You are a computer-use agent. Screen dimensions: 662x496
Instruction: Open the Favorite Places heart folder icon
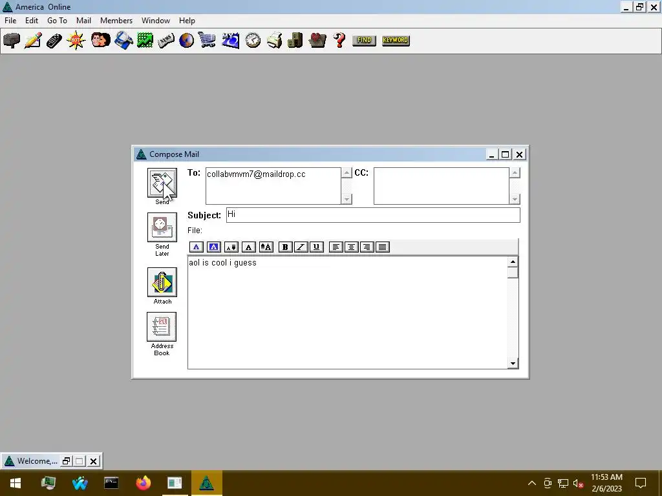pyautogui.click(x=317, y=41)
